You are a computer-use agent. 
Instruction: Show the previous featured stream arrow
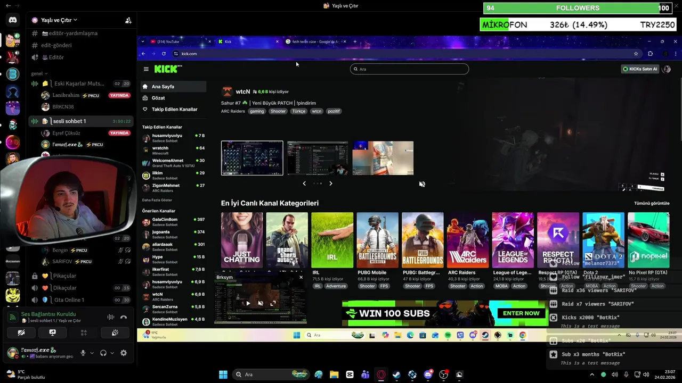click(304, 184)
